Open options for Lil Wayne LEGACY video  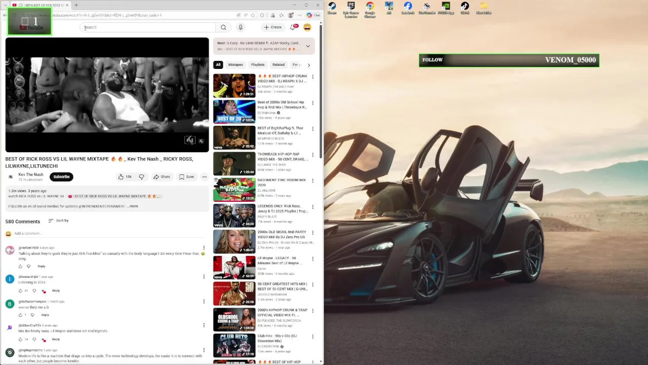click(312, 259)
